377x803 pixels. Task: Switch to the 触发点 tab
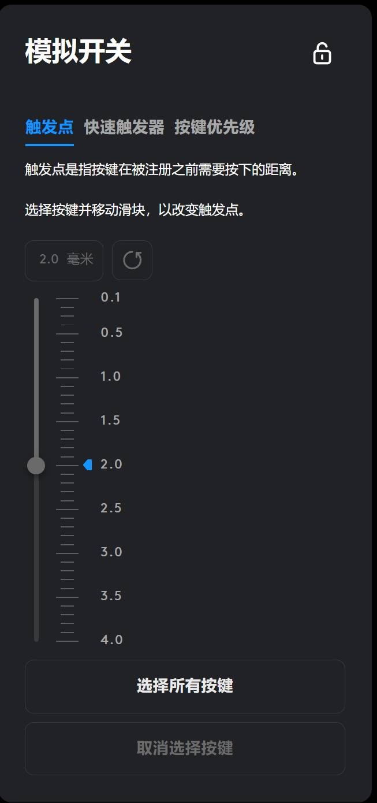pyautogui.click(x=50, y=127)
